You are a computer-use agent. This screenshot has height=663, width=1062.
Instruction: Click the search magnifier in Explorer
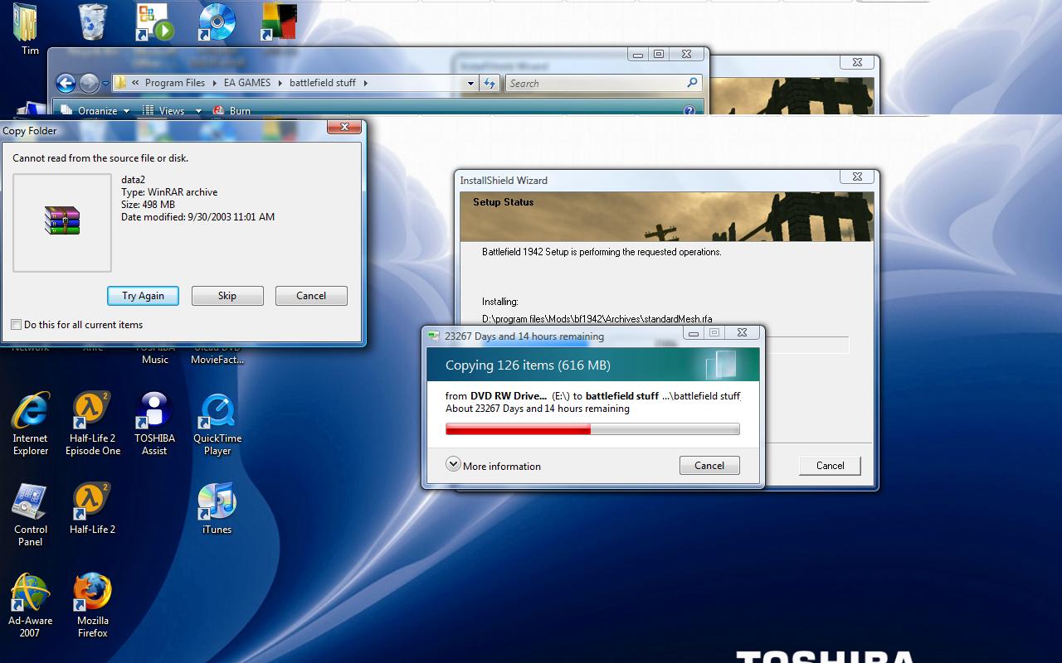[x=692, y=83]
